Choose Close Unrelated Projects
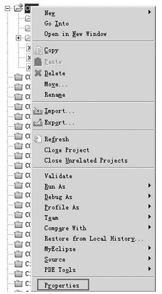Image resolution: width=162 pixels, height=294 pixels. pyautogui.click(x=86, y=160)
